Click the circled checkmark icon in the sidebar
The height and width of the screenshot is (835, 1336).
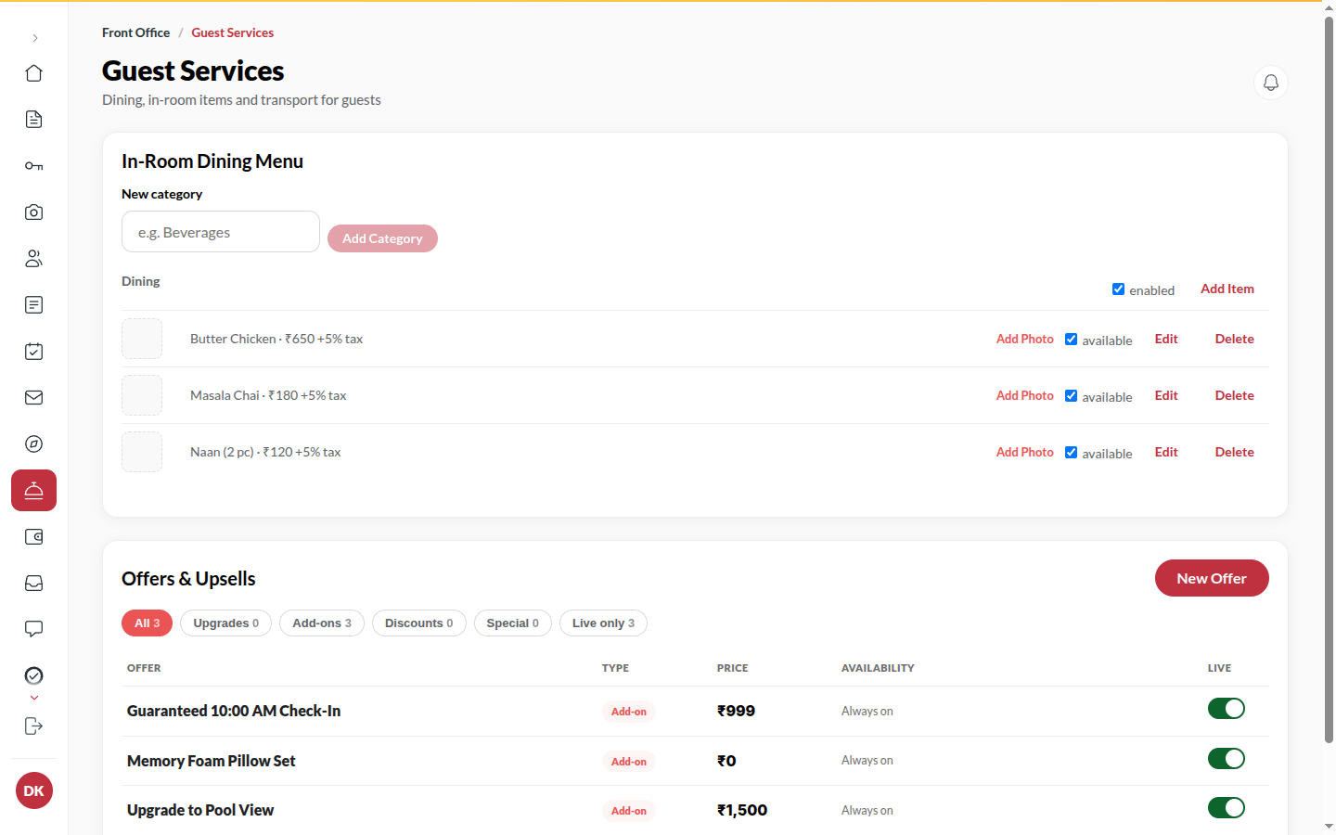point(33,675)
